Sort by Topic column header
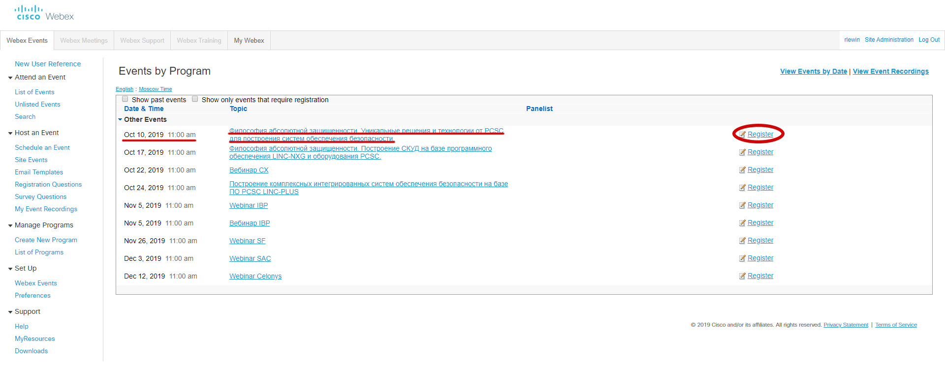The width and height of the screenshot is (945, 391). tap(238, 109)
